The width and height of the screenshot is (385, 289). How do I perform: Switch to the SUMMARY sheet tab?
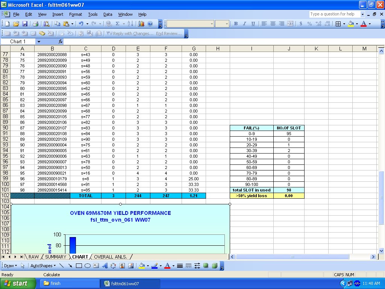(56, 257)
